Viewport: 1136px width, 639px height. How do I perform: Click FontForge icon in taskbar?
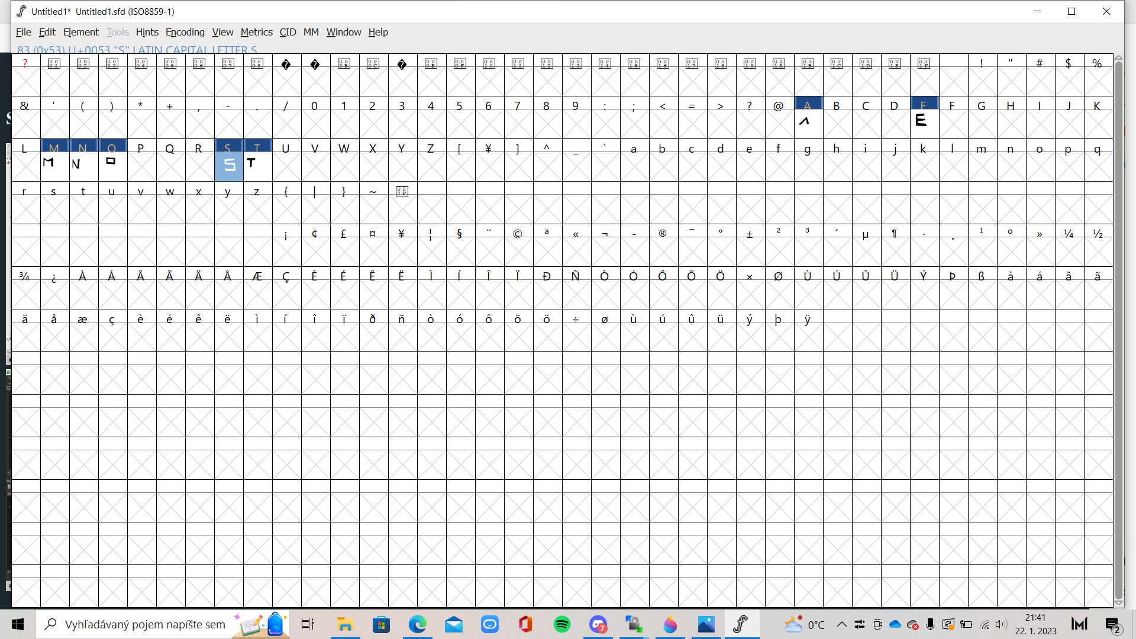click(x=741, y=624)
